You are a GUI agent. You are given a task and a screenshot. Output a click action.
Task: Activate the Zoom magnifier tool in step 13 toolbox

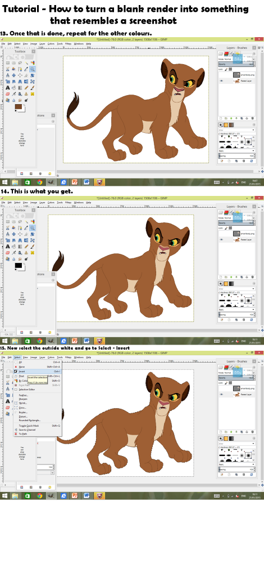33,69
